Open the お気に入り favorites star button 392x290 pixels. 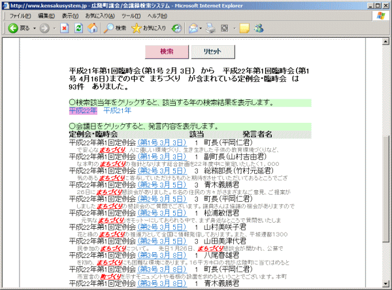(148, 28)
